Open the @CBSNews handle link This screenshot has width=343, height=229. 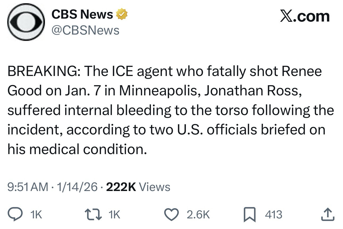point(85,31)
